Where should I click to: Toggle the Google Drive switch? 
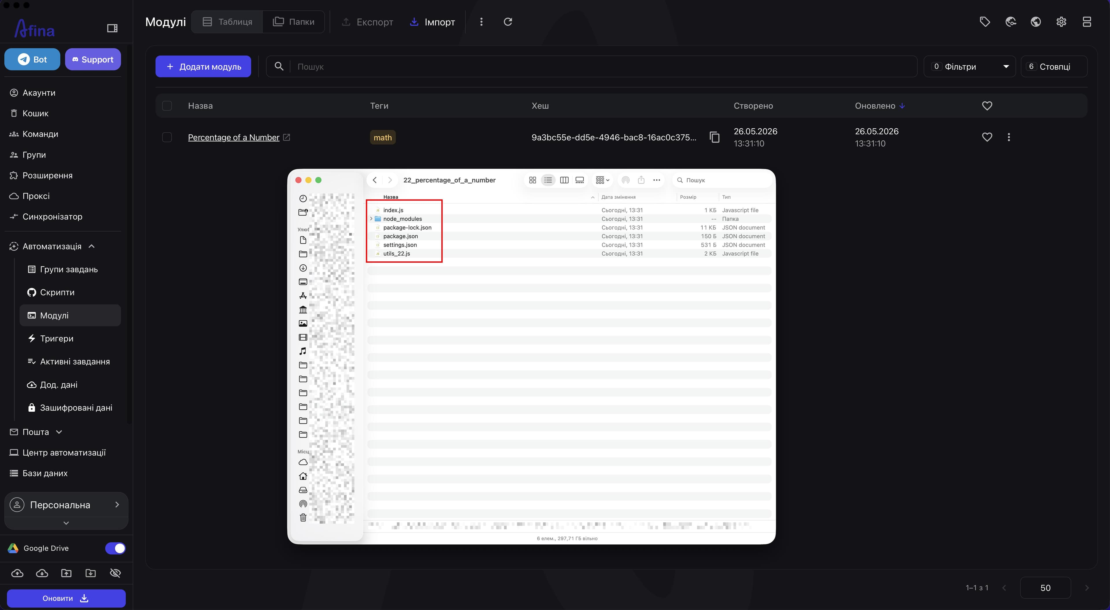(115, 548)
